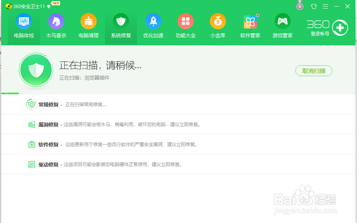Click the 软件修复 kit icon
Image resolution: width=357 pixels, height=223 pixels.
point(32,144)
